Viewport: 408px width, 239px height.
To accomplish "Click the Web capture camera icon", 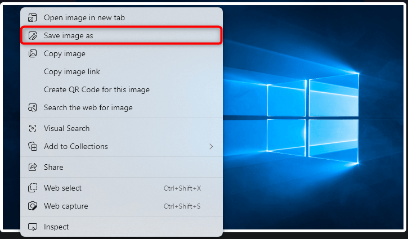I will 33,206.
